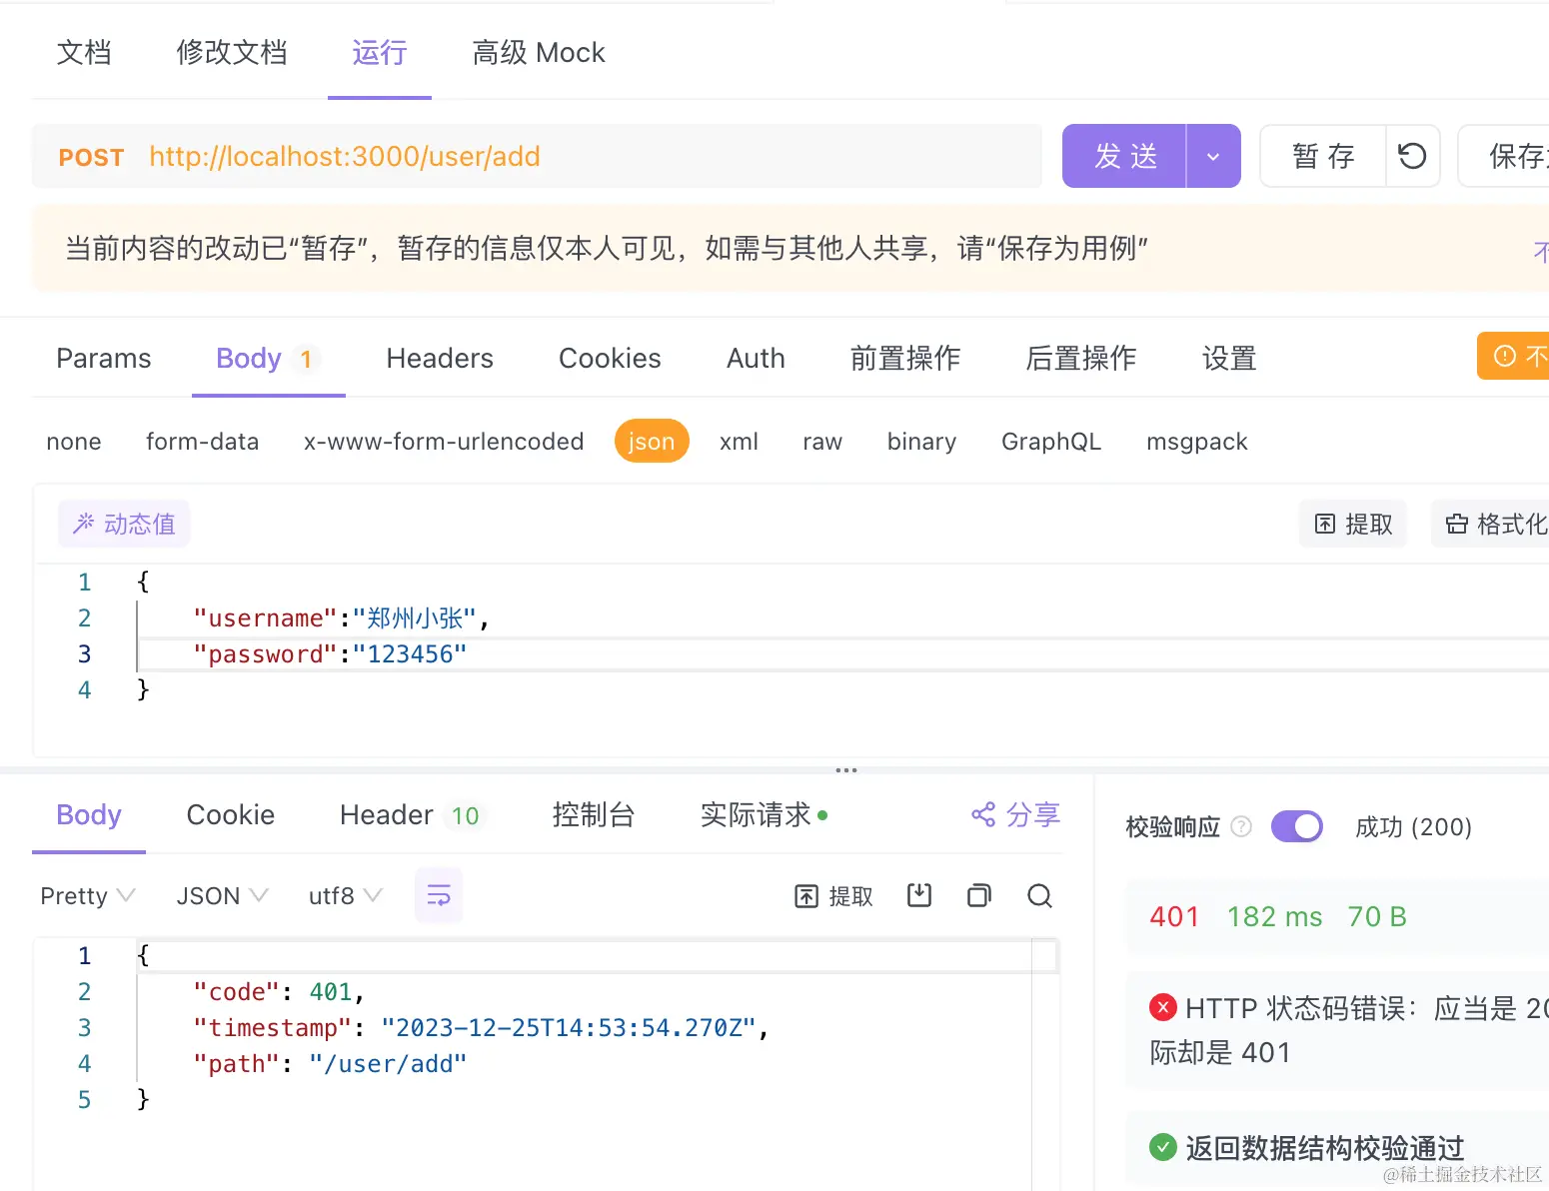Open the Params tab
Viewport: 1549px width, 1191px height.
click(x=104, y=359)
